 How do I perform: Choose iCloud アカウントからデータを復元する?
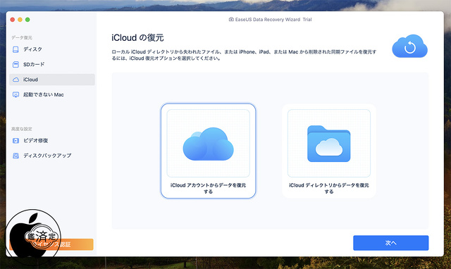coord(209,151)
